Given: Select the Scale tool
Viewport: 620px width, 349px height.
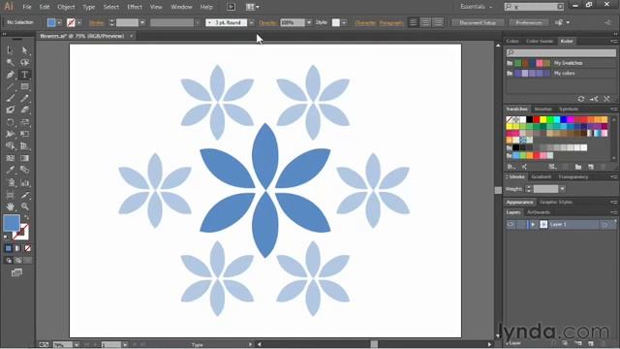Looking at the screenshot, I should pyautogui.click(x=24, y=122).
